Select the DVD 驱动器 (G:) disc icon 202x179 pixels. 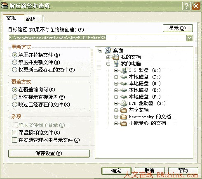point(124,103)
